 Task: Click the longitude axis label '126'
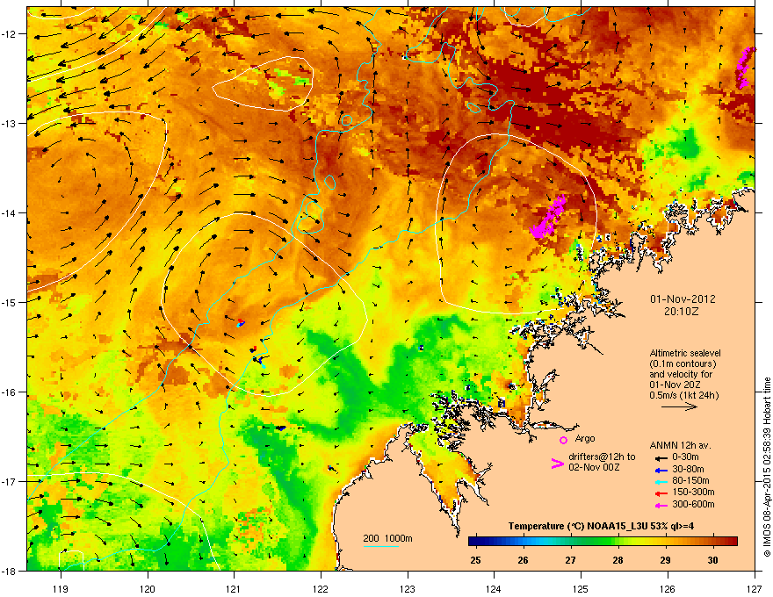coord(668,588)
